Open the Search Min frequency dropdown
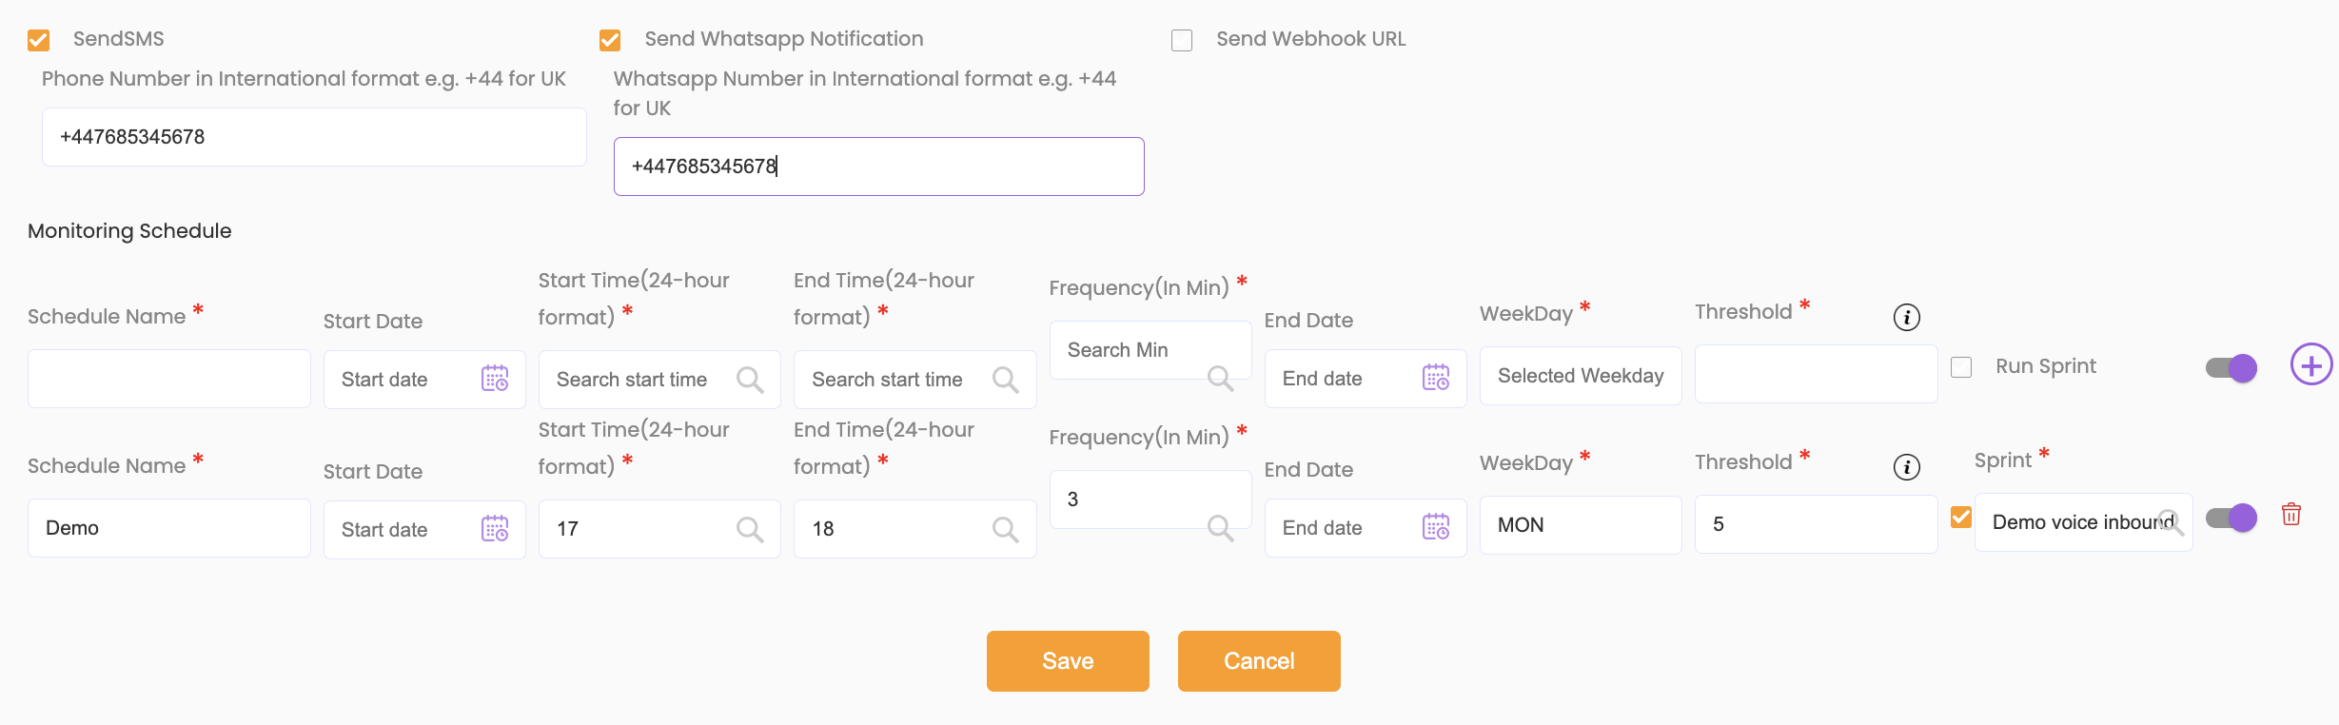This screenshot has width=2339, height=725. 1150,350
